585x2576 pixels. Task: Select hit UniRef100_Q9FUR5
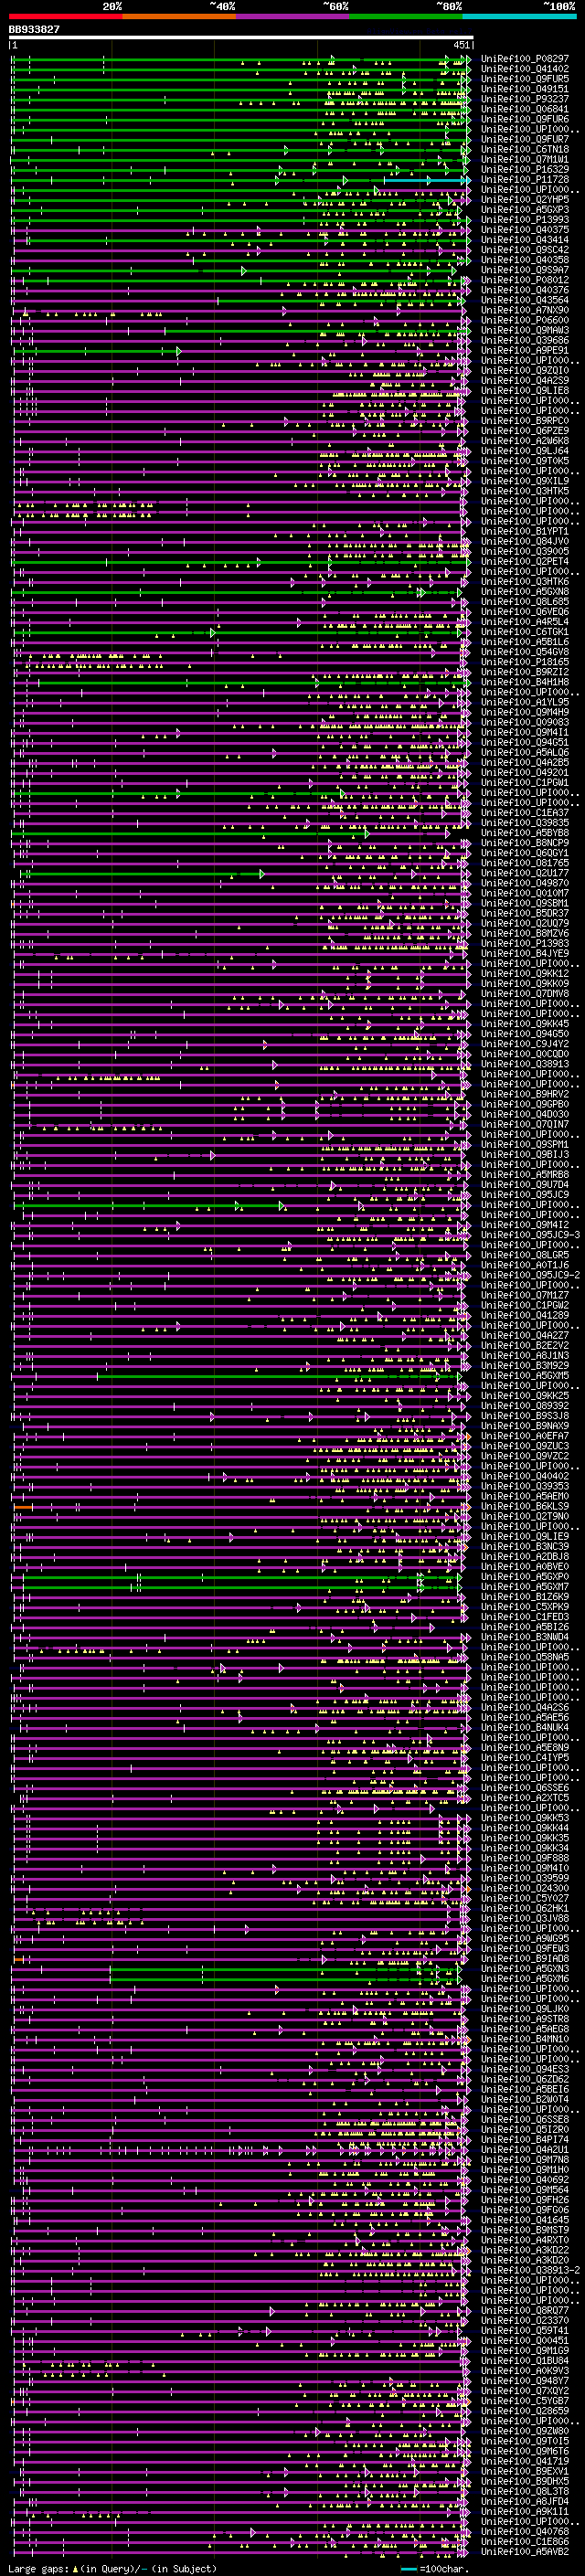524,79
